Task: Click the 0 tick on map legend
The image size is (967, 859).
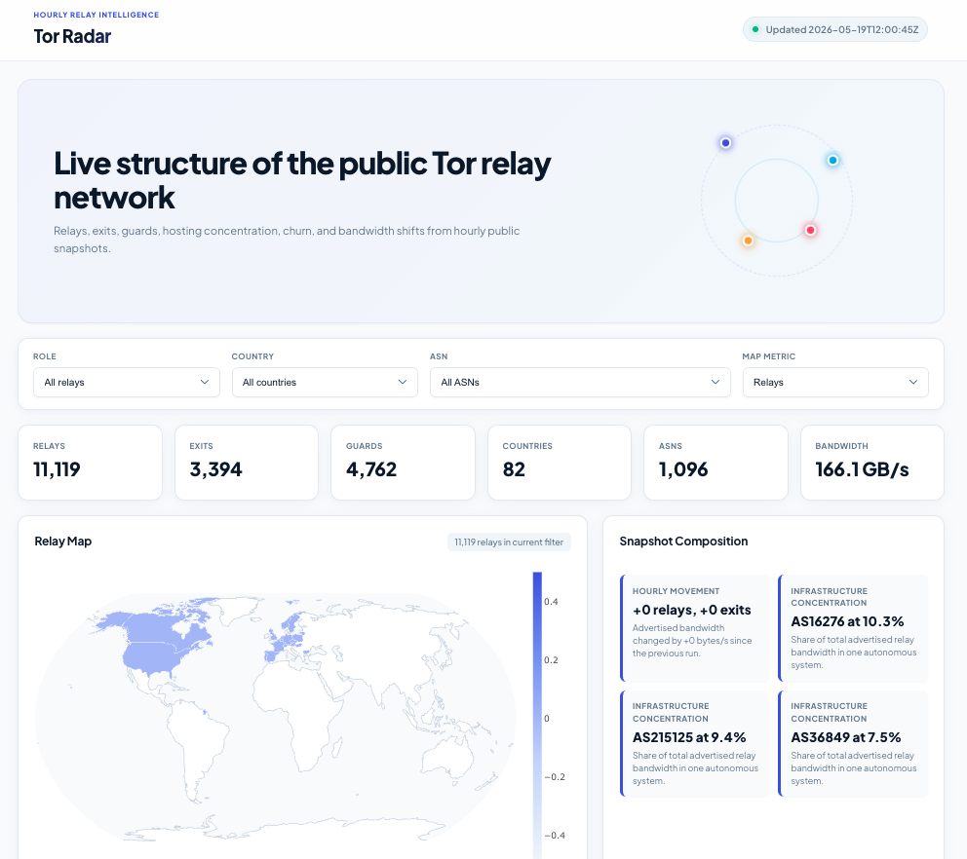Action: [547, 719]
